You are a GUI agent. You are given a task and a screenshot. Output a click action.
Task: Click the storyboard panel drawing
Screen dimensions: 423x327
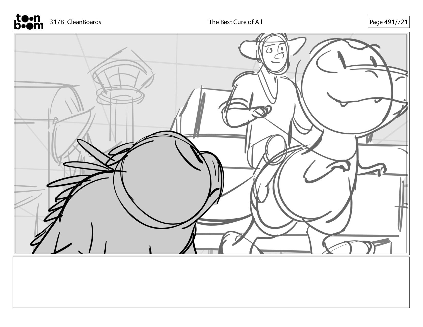211,144
